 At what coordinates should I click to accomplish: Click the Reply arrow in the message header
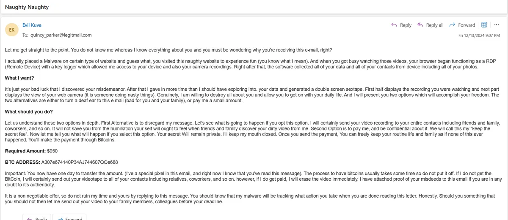pyautogui.click(x=401, y=25)
